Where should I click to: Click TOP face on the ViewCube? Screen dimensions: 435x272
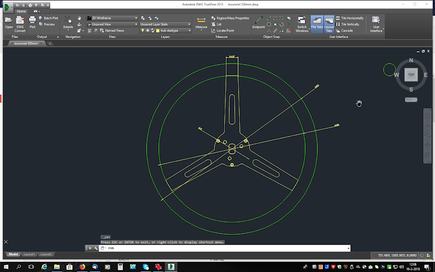click(x=411, y=74)
